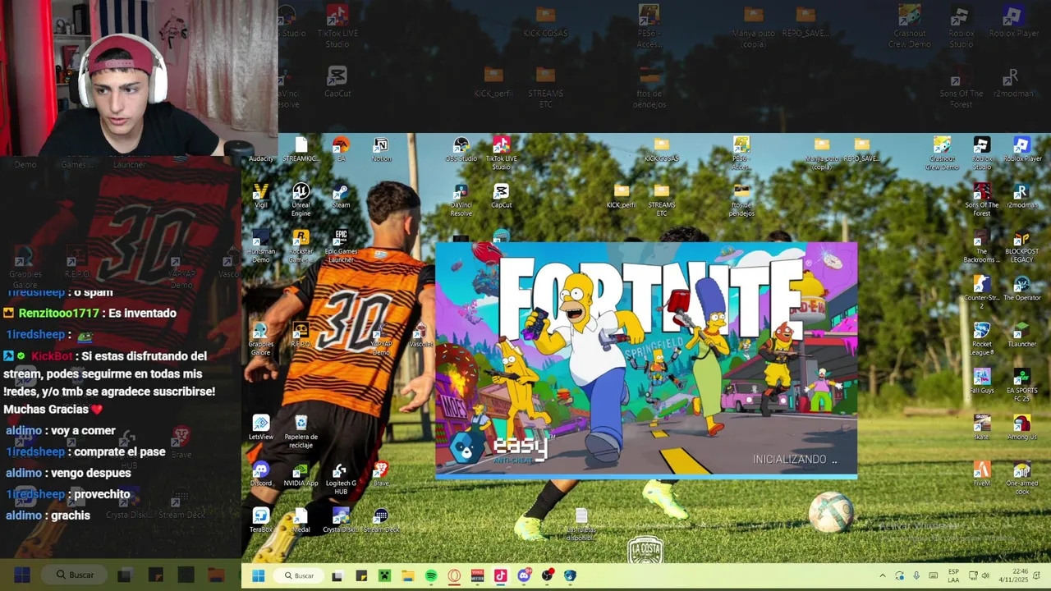Click the Windows Start button
The width and height of the screenshot is (1051, 591).
[x=258, y=576]
